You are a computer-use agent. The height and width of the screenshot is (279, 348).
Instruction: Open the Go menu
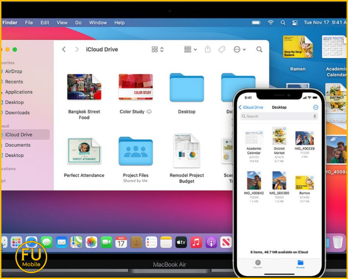[78, 23]
